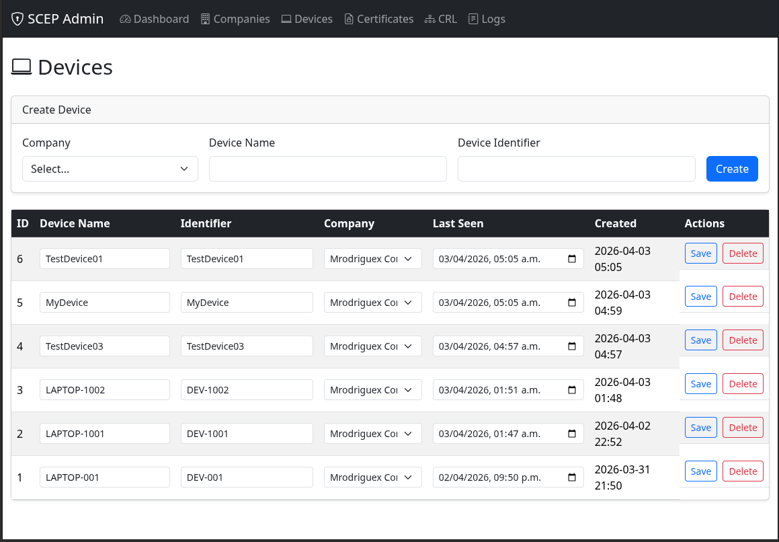Screen dimensions: 779x542
Task: Open company dropdown for LAPTOP-1002 row
Action: click(x=372, y=390)
